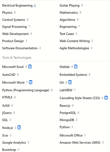The width and height of the screenshot is (110, 152).
Task: Open the Embedded Systems skill
Action: click(x=73, y=75)
